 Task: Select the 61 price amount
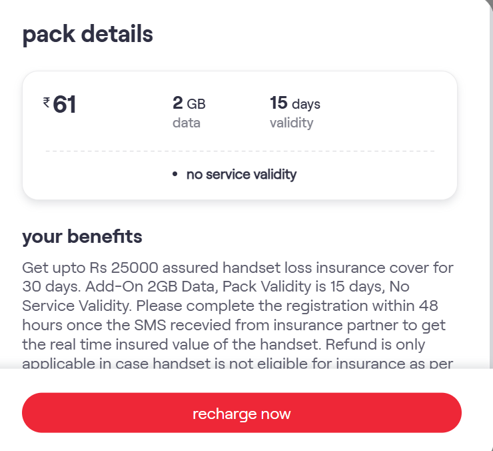click(65, 105)
